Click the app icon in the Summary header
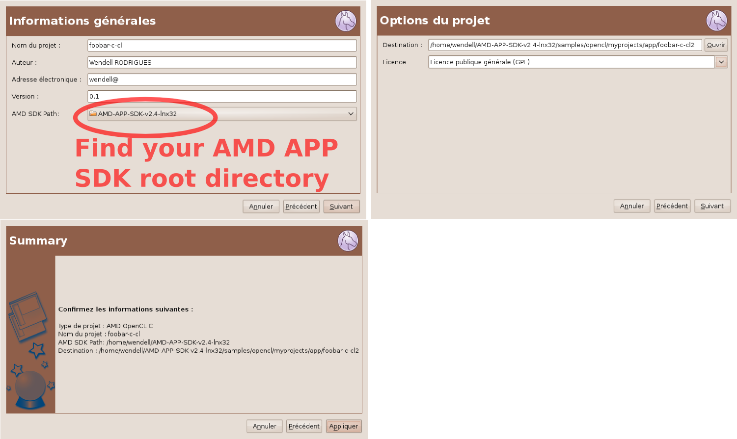The height and width of the screenshot is (439, 737). pyautogui.click(x=348, y=240)
